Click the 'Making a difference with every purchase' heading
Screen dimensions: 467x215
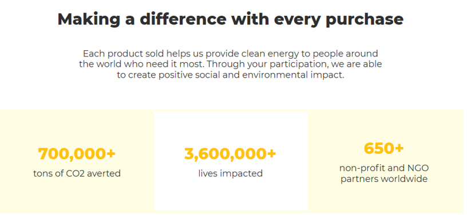tap(231, 19)
